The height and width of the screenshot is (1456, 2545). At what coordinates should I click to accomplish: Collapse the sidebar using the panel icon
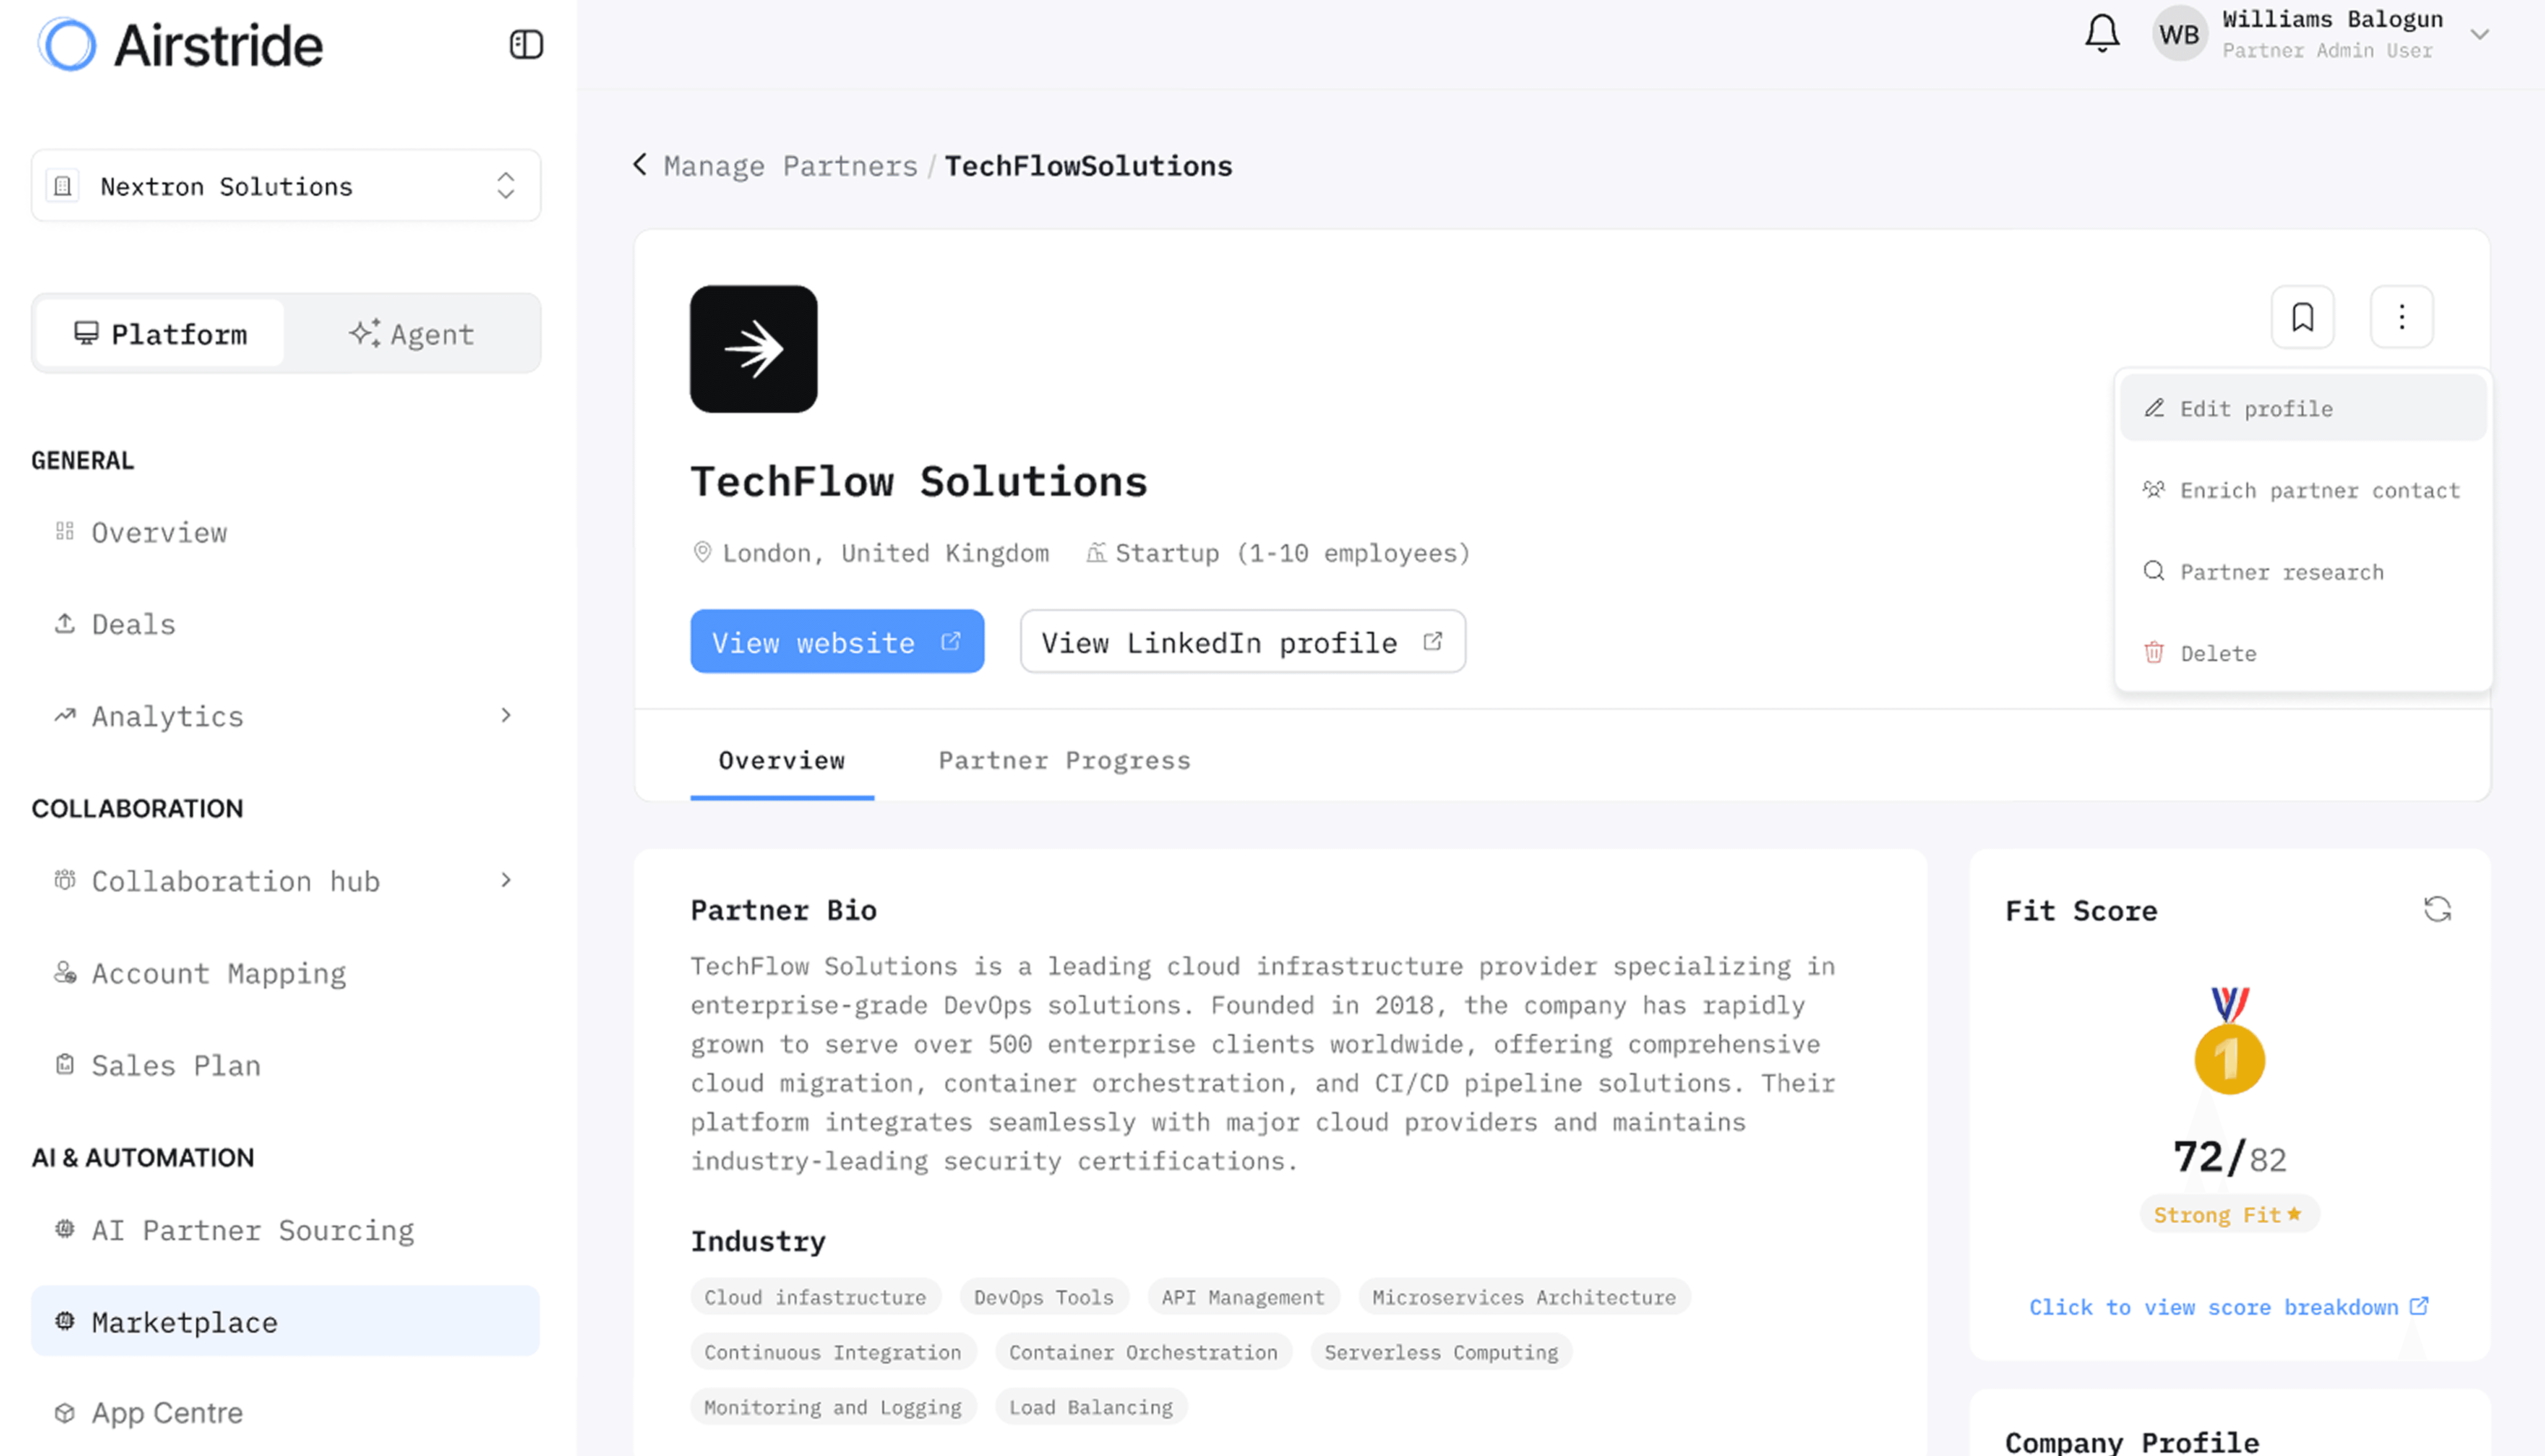(x=527, y=44)
